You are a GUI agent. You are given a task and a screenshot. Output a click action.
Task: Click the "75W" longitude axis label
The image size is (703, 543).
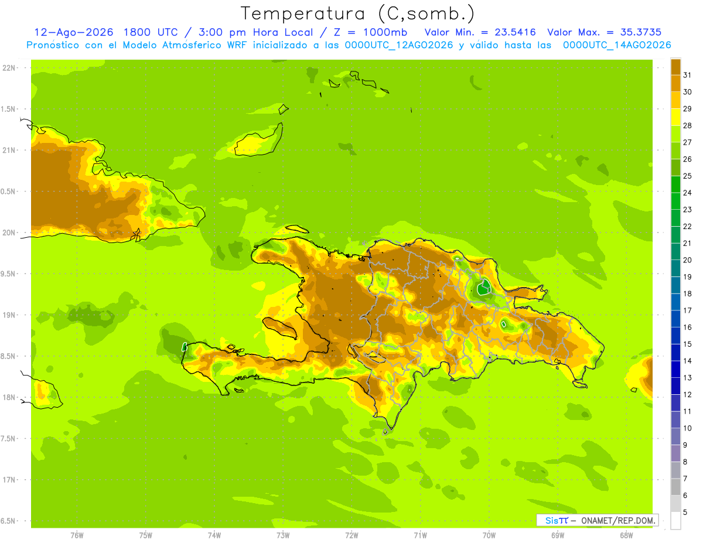coord(146,535)
